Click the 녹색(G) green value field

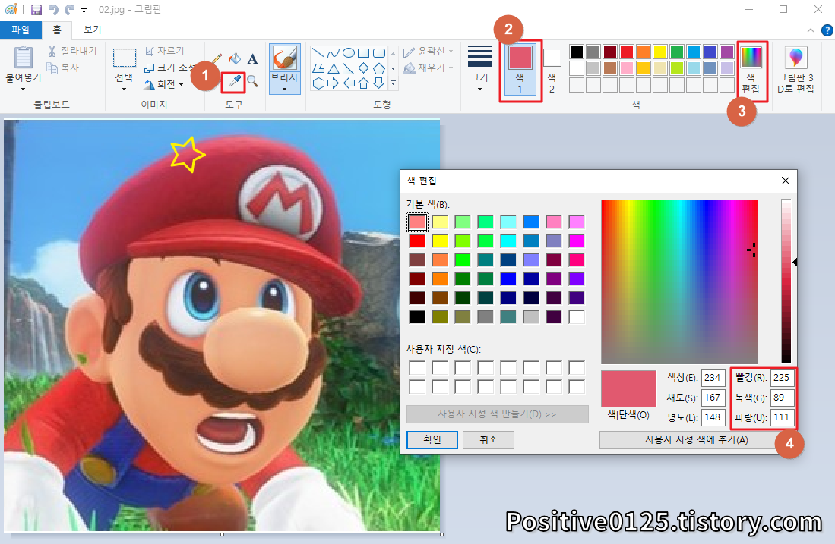pyautogui.click(x=782, y=398)
